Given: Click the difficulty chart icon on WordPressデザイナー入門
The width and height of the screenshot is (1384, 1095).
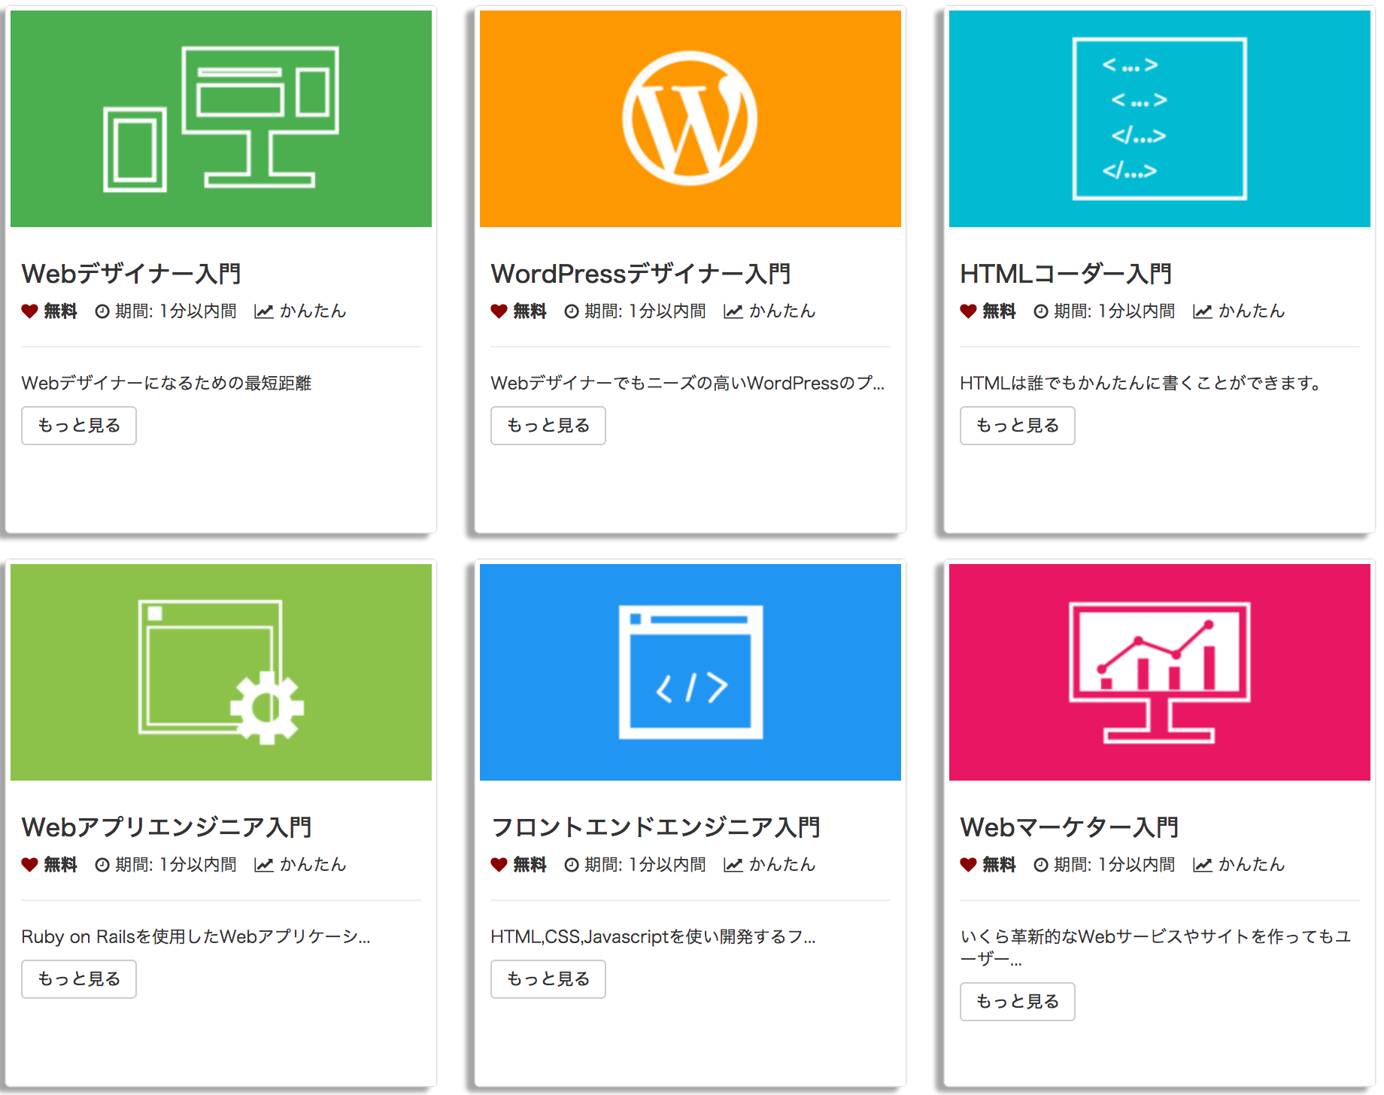Looking at the screenshot, I should [x=733, y=311].
